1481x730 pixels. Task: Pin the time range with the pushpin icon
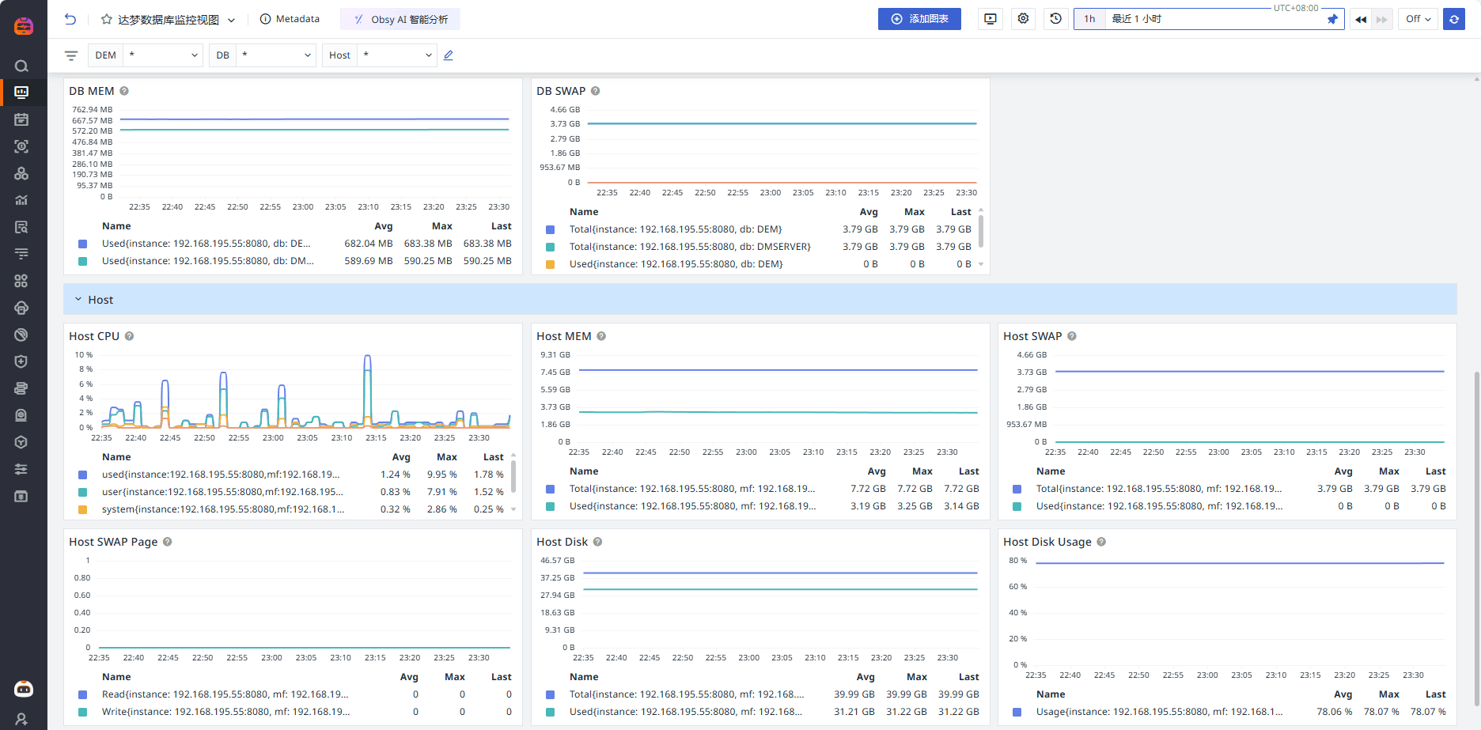point(1332,19)
